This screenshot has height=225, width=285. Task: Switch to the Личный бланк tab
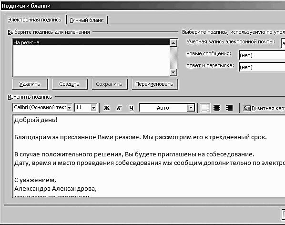[87, 20]
